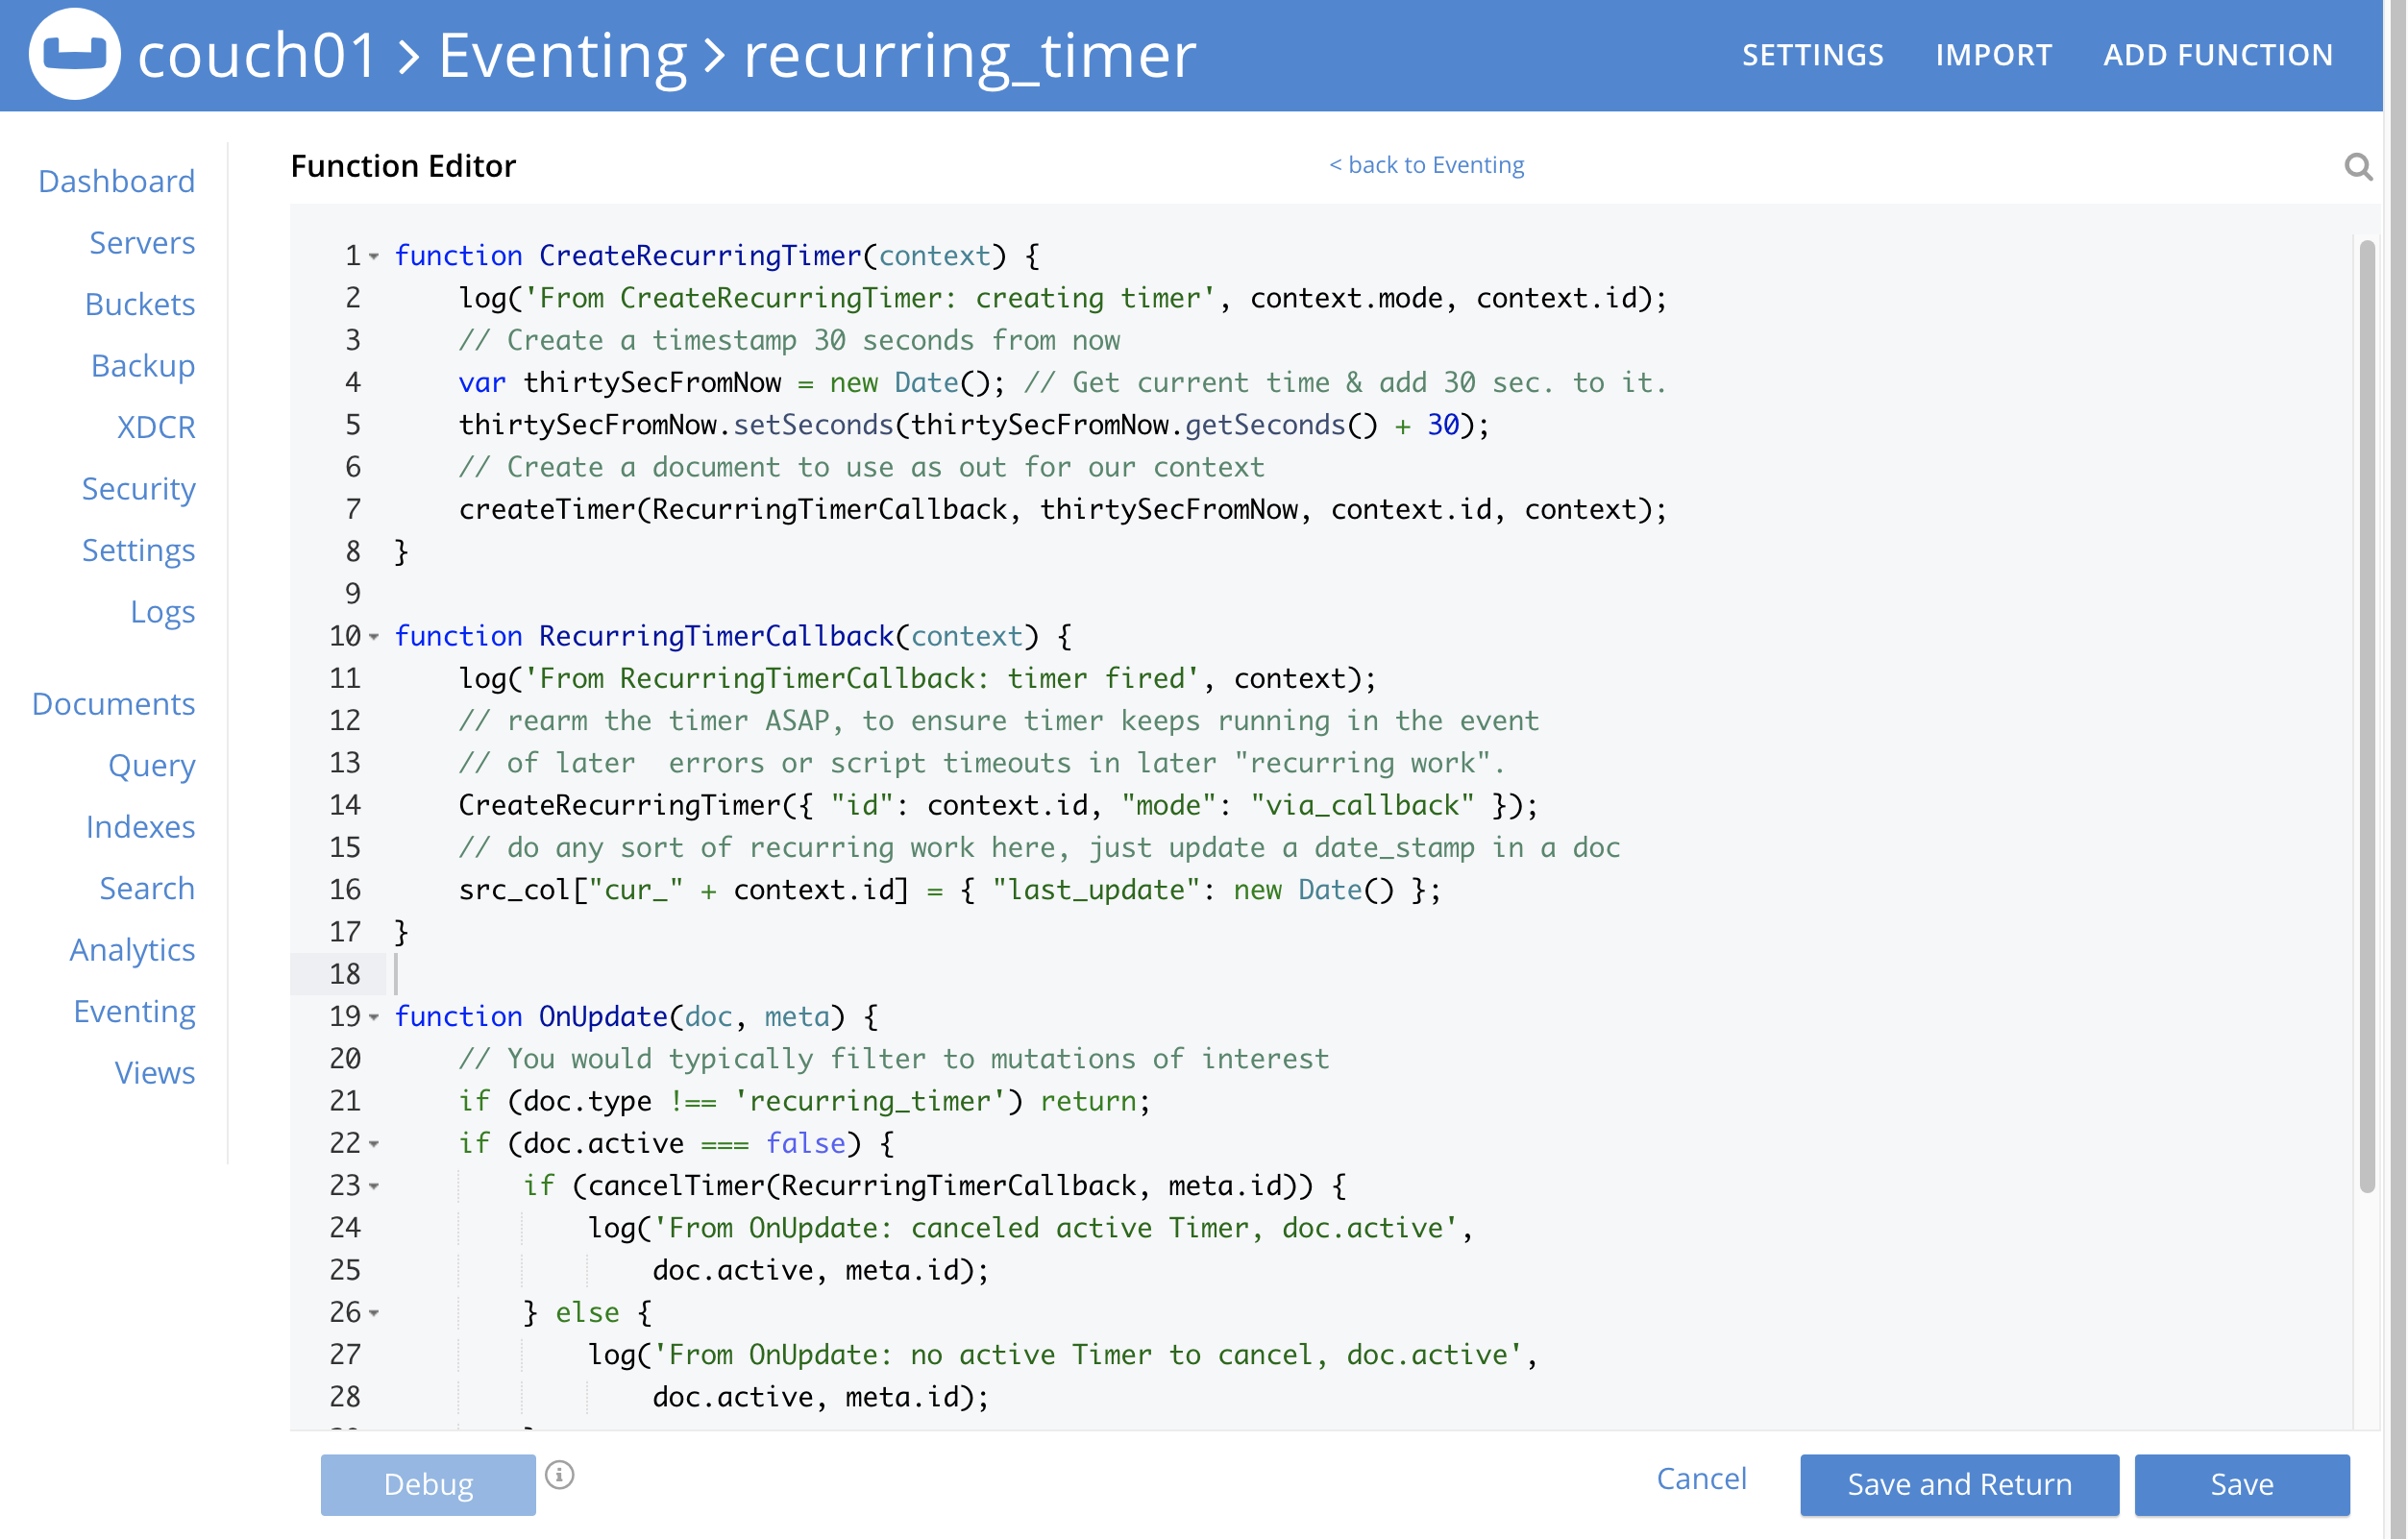This screenshot has height=1539, width=2408.
Task: Open the Query section from sidebar
Action: coord(151,766)
